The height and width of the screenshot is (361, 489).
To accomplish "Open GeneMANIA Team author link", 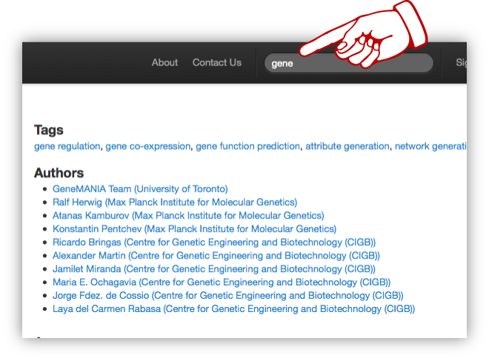I will pyautogui.click(x=140, y=189).
